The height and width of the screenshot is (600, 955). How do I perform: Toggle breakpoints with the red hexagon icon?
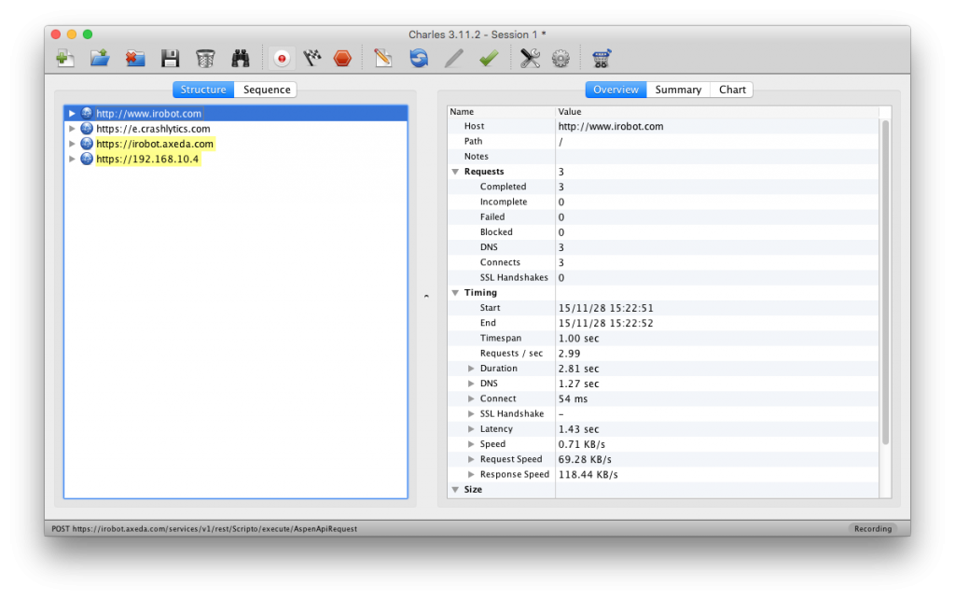pyautogui.click(x=343, y=59)
